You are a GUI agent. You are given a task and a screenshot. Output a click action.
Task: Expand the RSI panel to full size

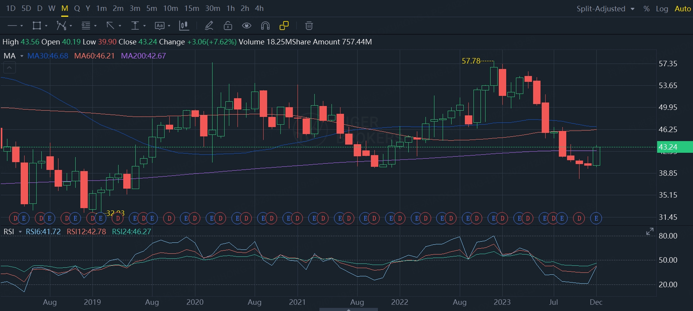point(650,231)
